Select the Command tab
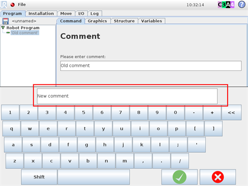The width and height of the screenshot is (248, 186). pos(71,21)
